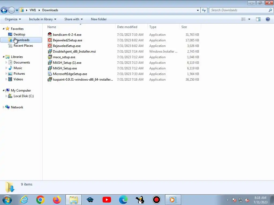Select the bandicam-6-2-4.exe file icon
Viewport: 274px width, 205px height.
50,34
